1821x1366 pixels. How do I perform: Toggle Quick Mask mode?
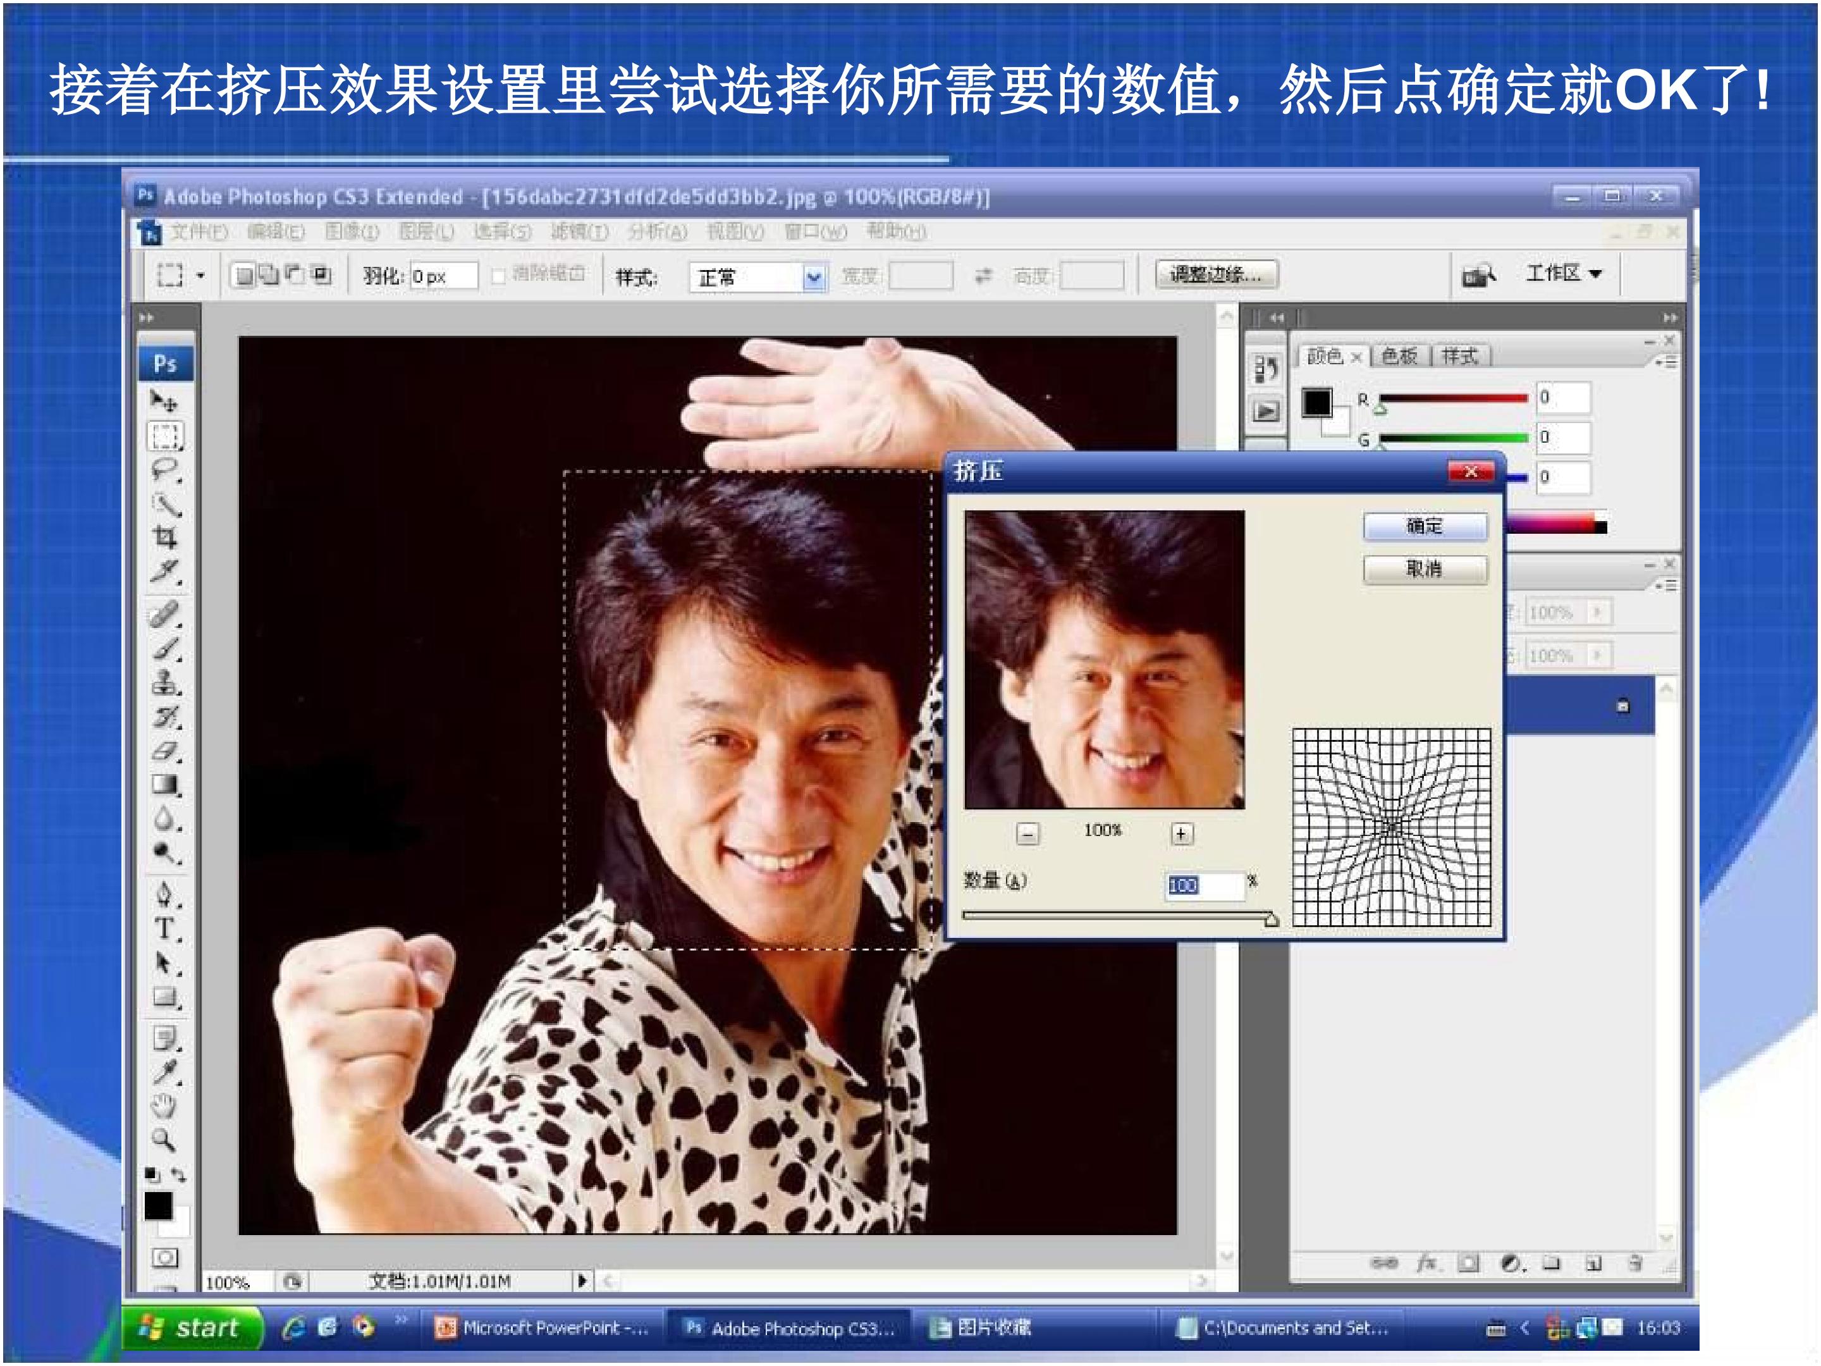[x=164, y=1257]
